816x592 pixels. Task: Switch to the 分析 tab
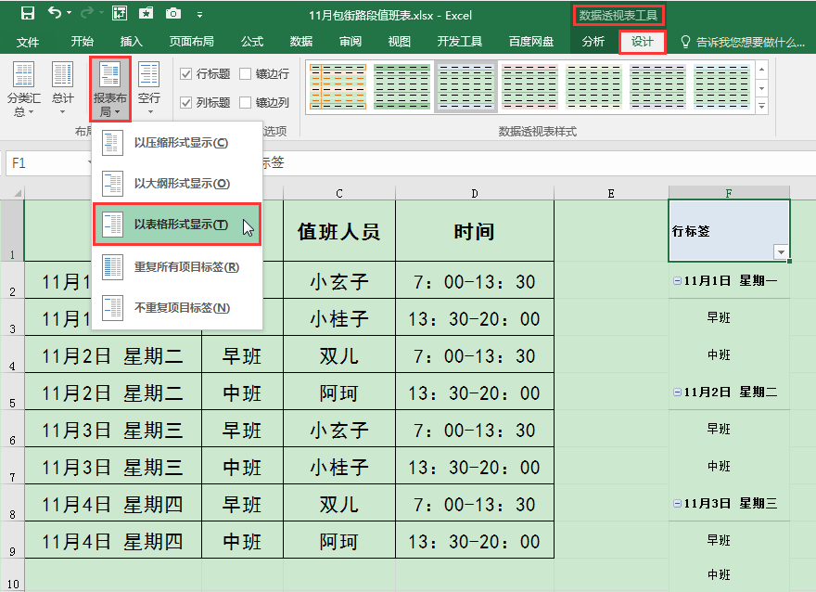(593, 42)
